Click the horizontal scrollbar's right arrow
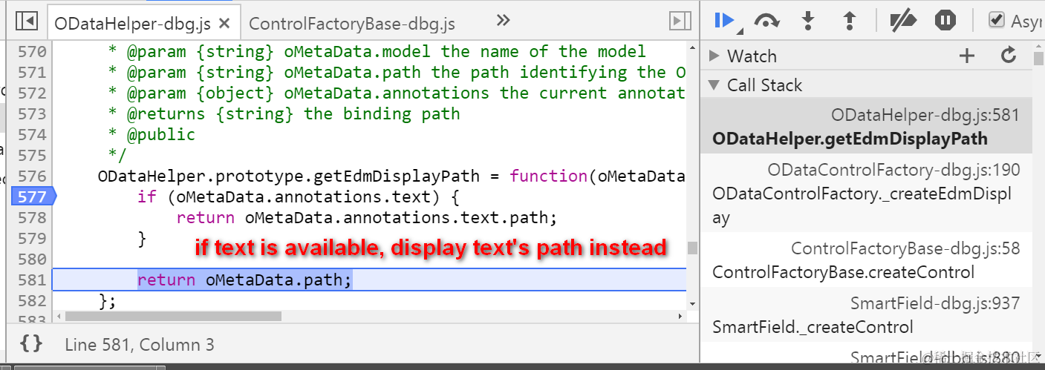Viewport: 1045px width, 370px height. coord(680,316)
